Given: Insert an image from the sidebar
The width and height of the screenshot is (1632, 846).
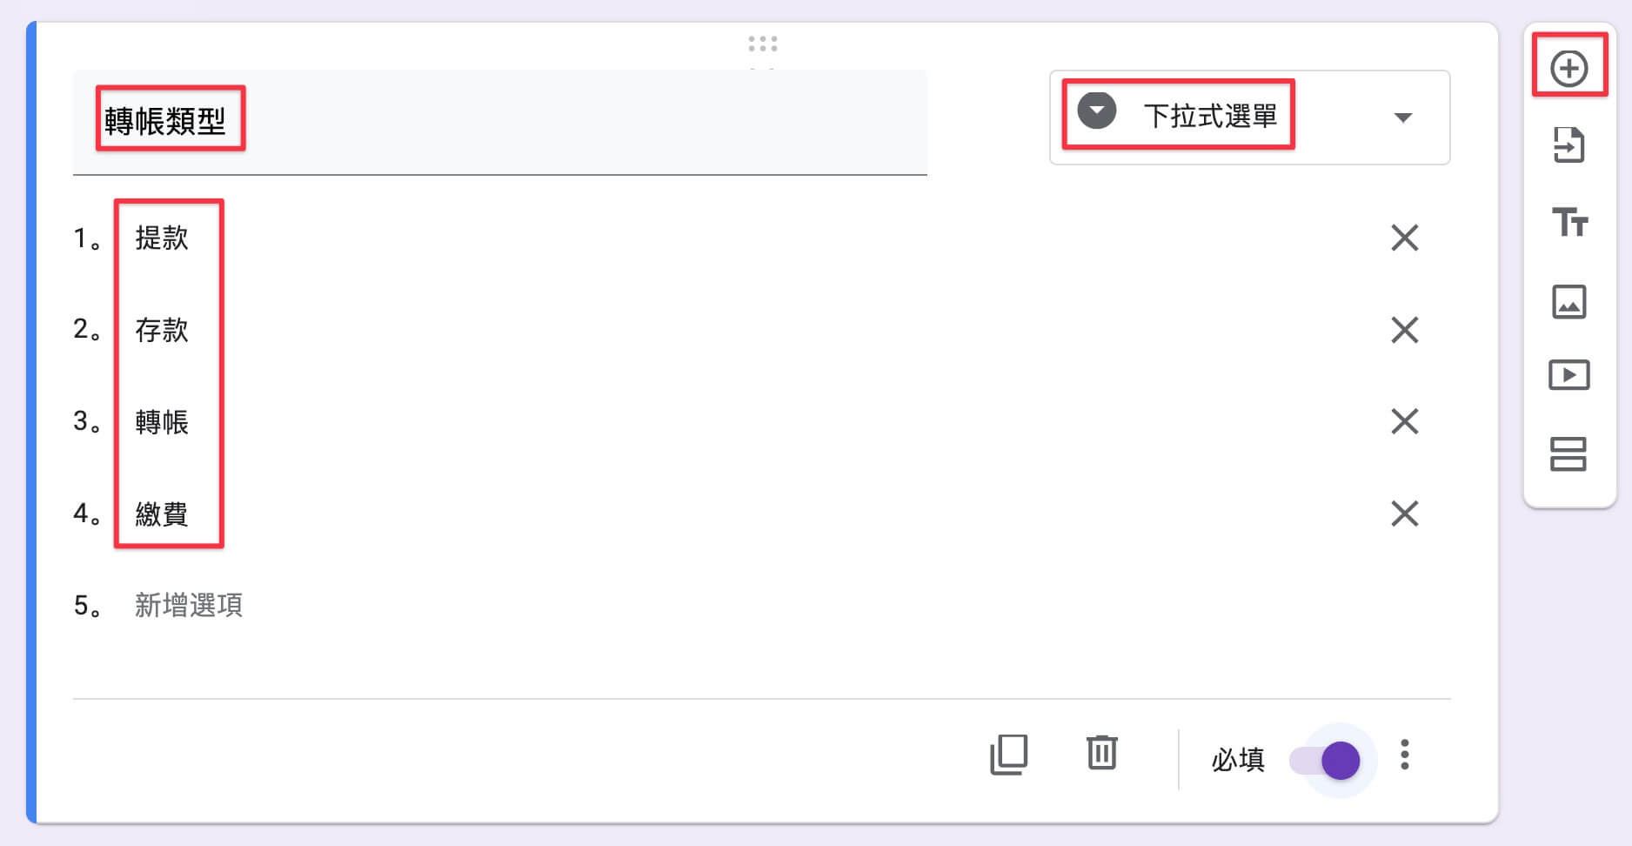Looking at the screenshot, I should [x=1568, y=302].
